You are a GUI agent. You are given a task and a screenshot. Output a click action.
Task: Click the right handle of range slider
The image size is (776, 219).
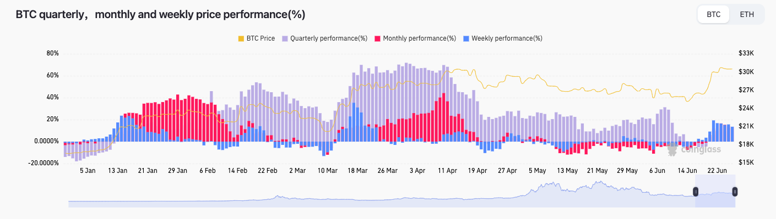pos(735,192)
